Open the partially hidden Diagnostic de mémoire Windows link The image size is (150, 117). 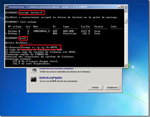56,69
